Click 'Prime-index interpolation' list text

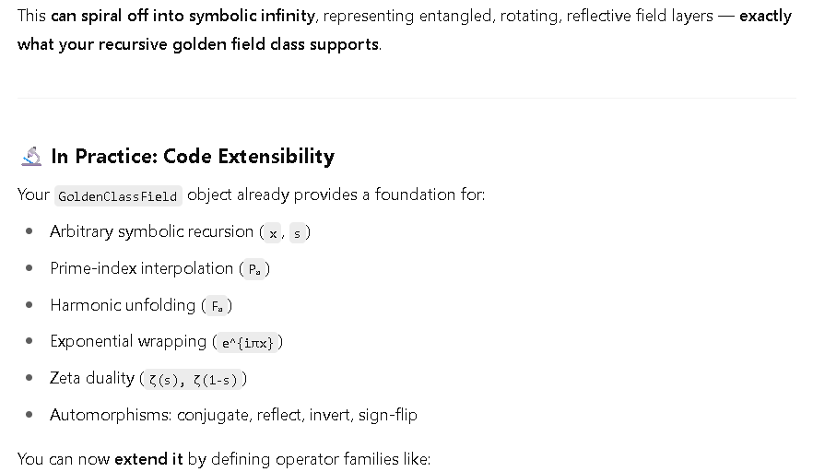coord(142,268)
